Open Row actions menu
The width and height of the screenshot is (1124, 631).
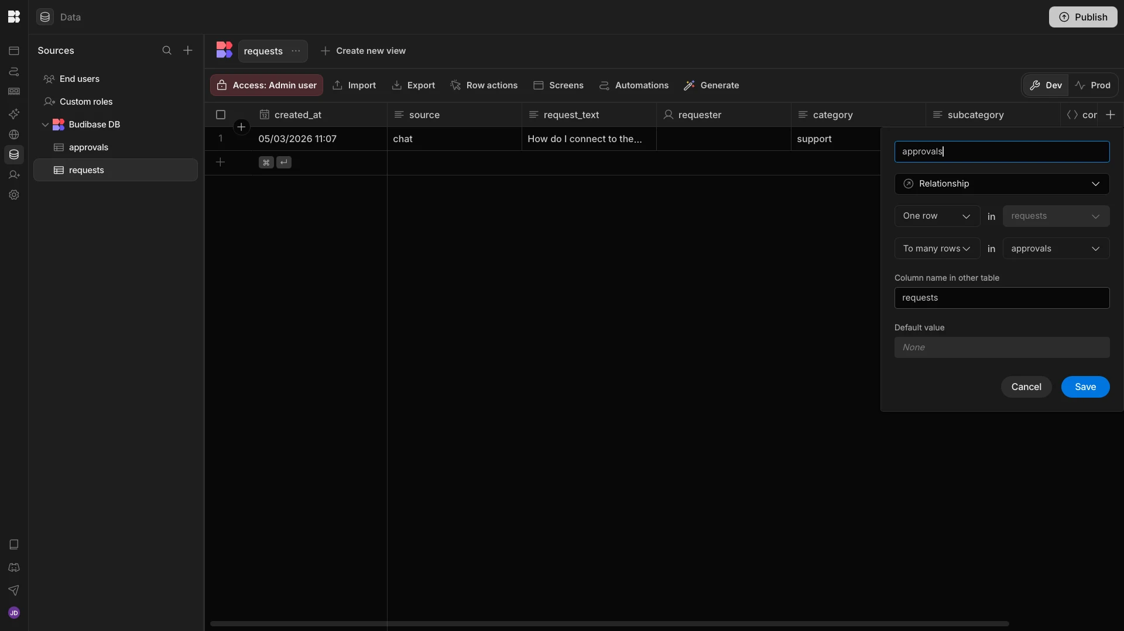click(484, 85)
